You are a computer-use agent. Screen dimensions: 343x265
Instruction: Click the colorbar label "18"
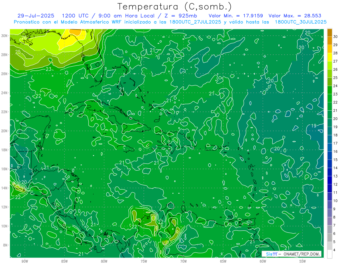(x=336, y=135)
